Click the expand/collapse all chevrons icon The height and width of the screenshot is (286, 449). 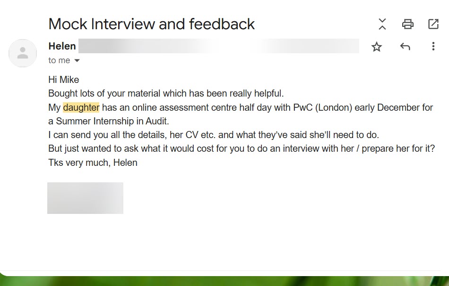pos(382,24)
